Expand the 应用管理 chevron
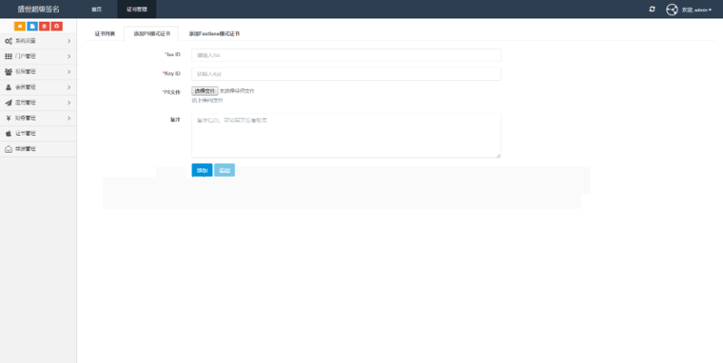 69,103
